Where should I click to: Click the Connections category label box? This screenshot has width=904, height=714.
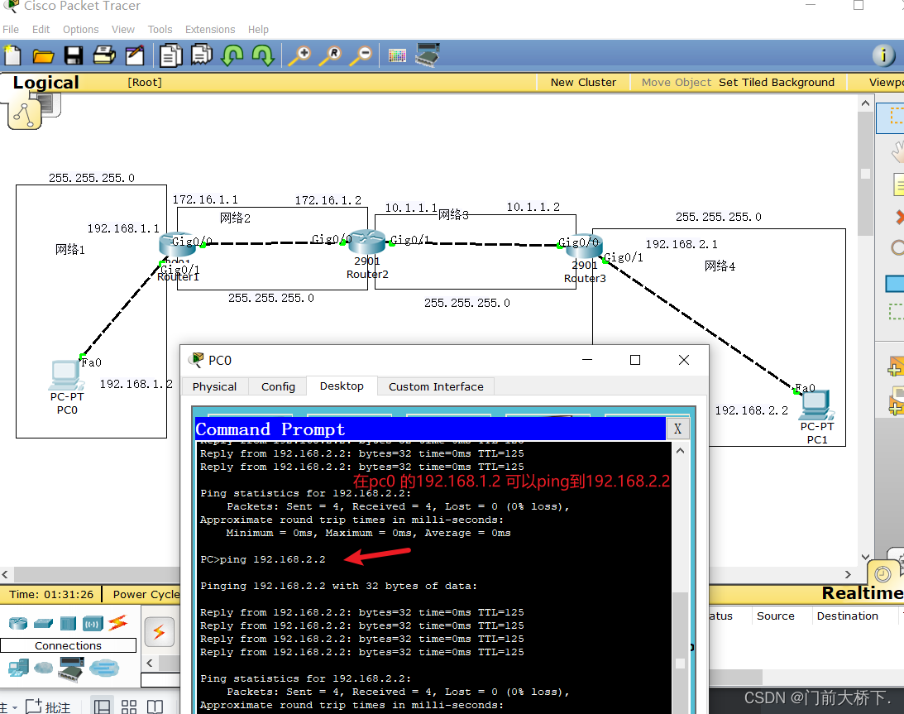(x=68, y=645)
